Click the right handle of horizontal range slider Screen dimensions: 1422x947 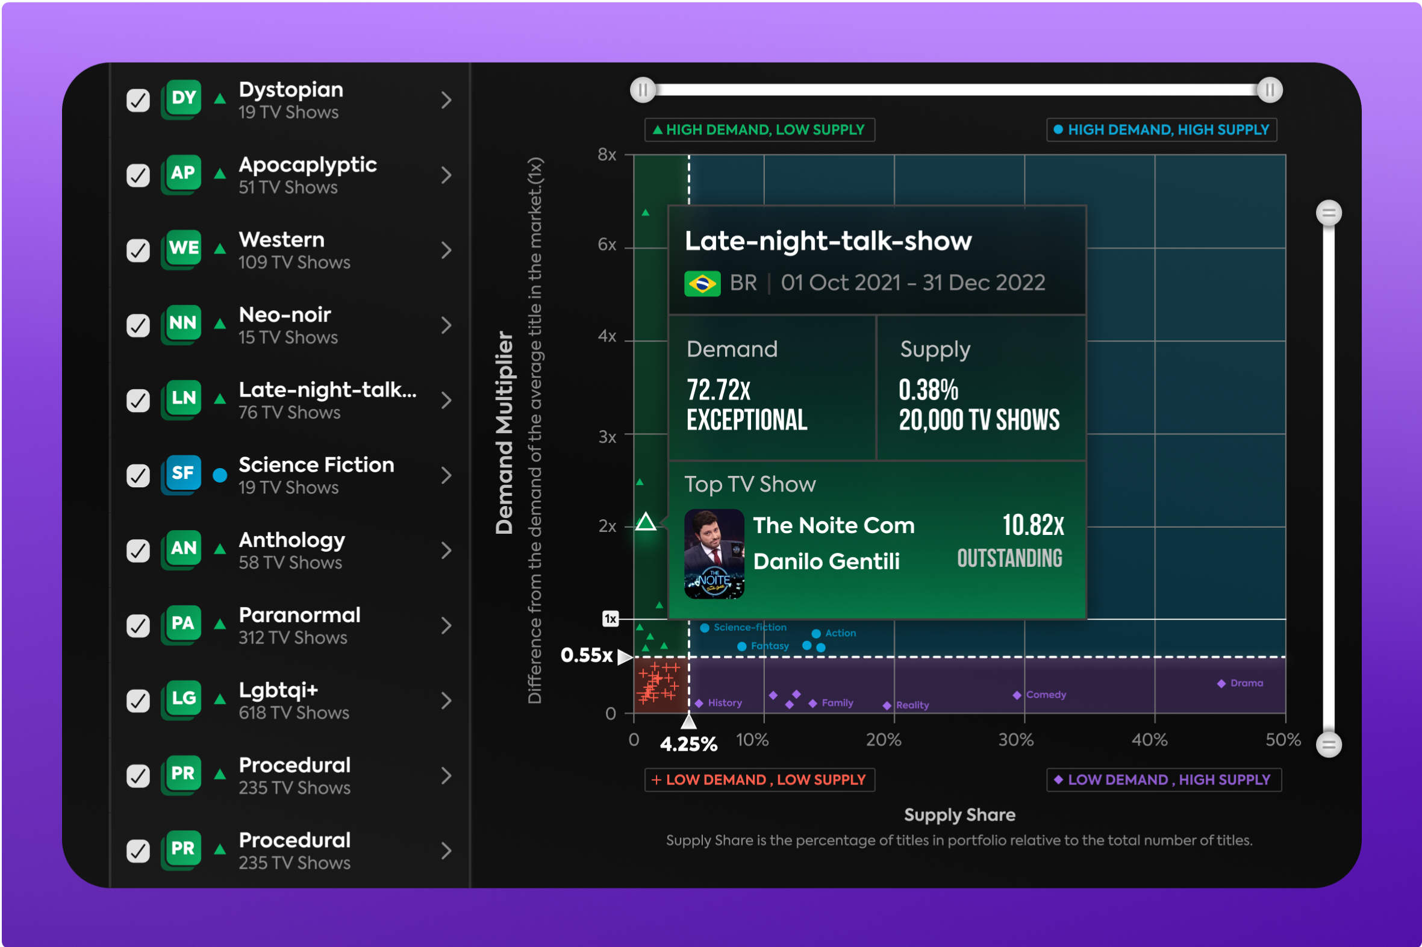tap(1269, 90)
